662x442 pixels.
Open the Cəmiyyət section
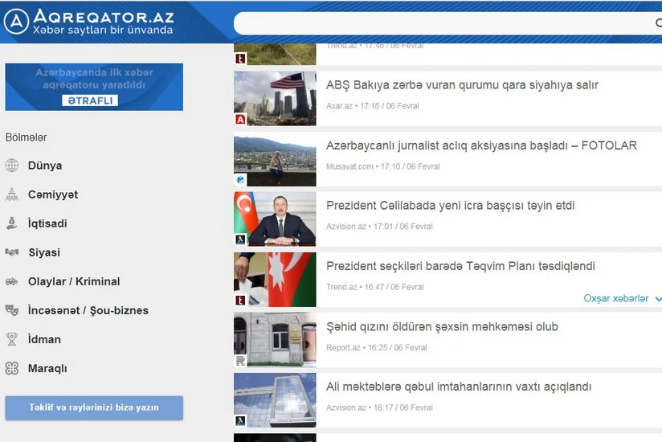(x=53, y=194)
